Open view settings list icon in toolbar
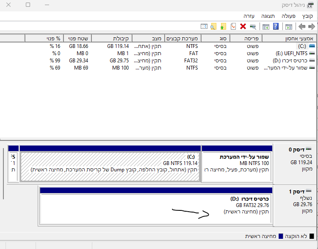Viewport: 318px width, 249px height. pos(204,27)
